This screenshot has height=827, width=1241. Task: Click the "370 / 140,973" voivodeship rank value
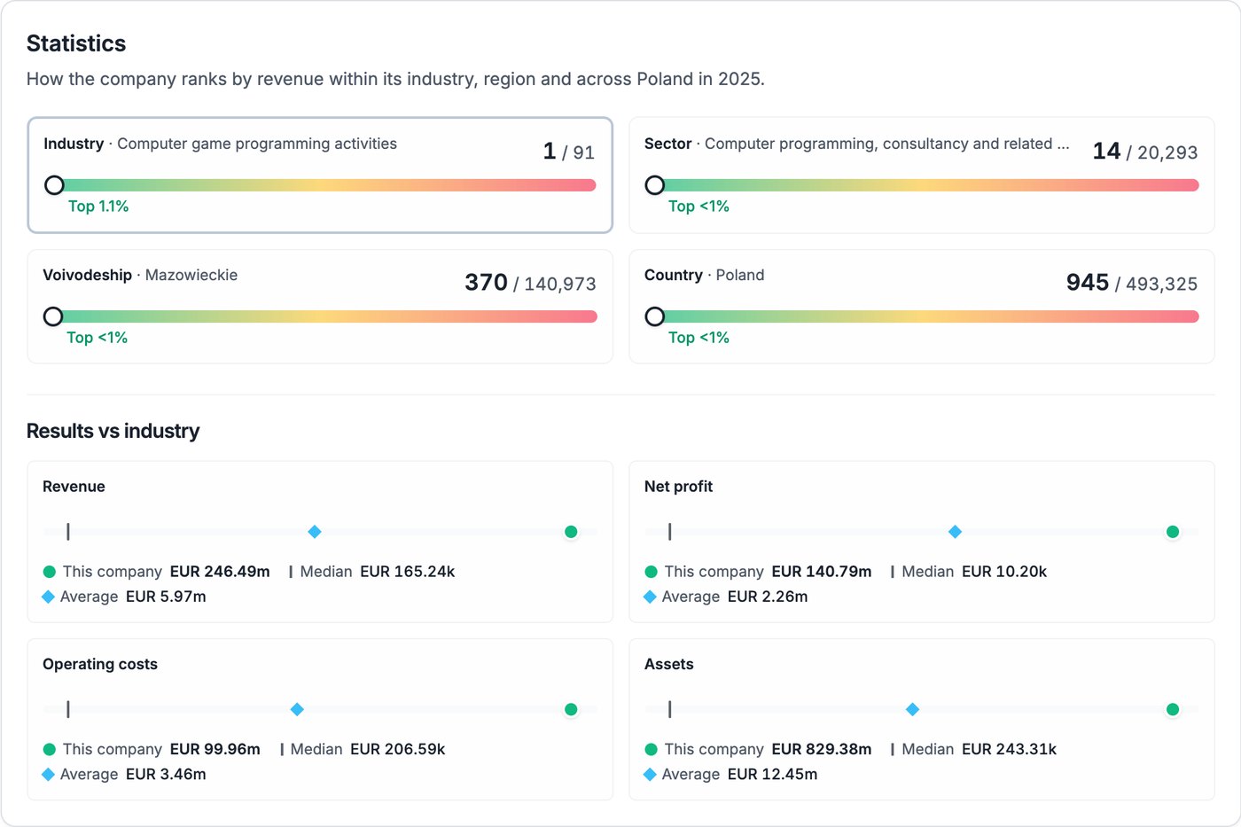530,283
